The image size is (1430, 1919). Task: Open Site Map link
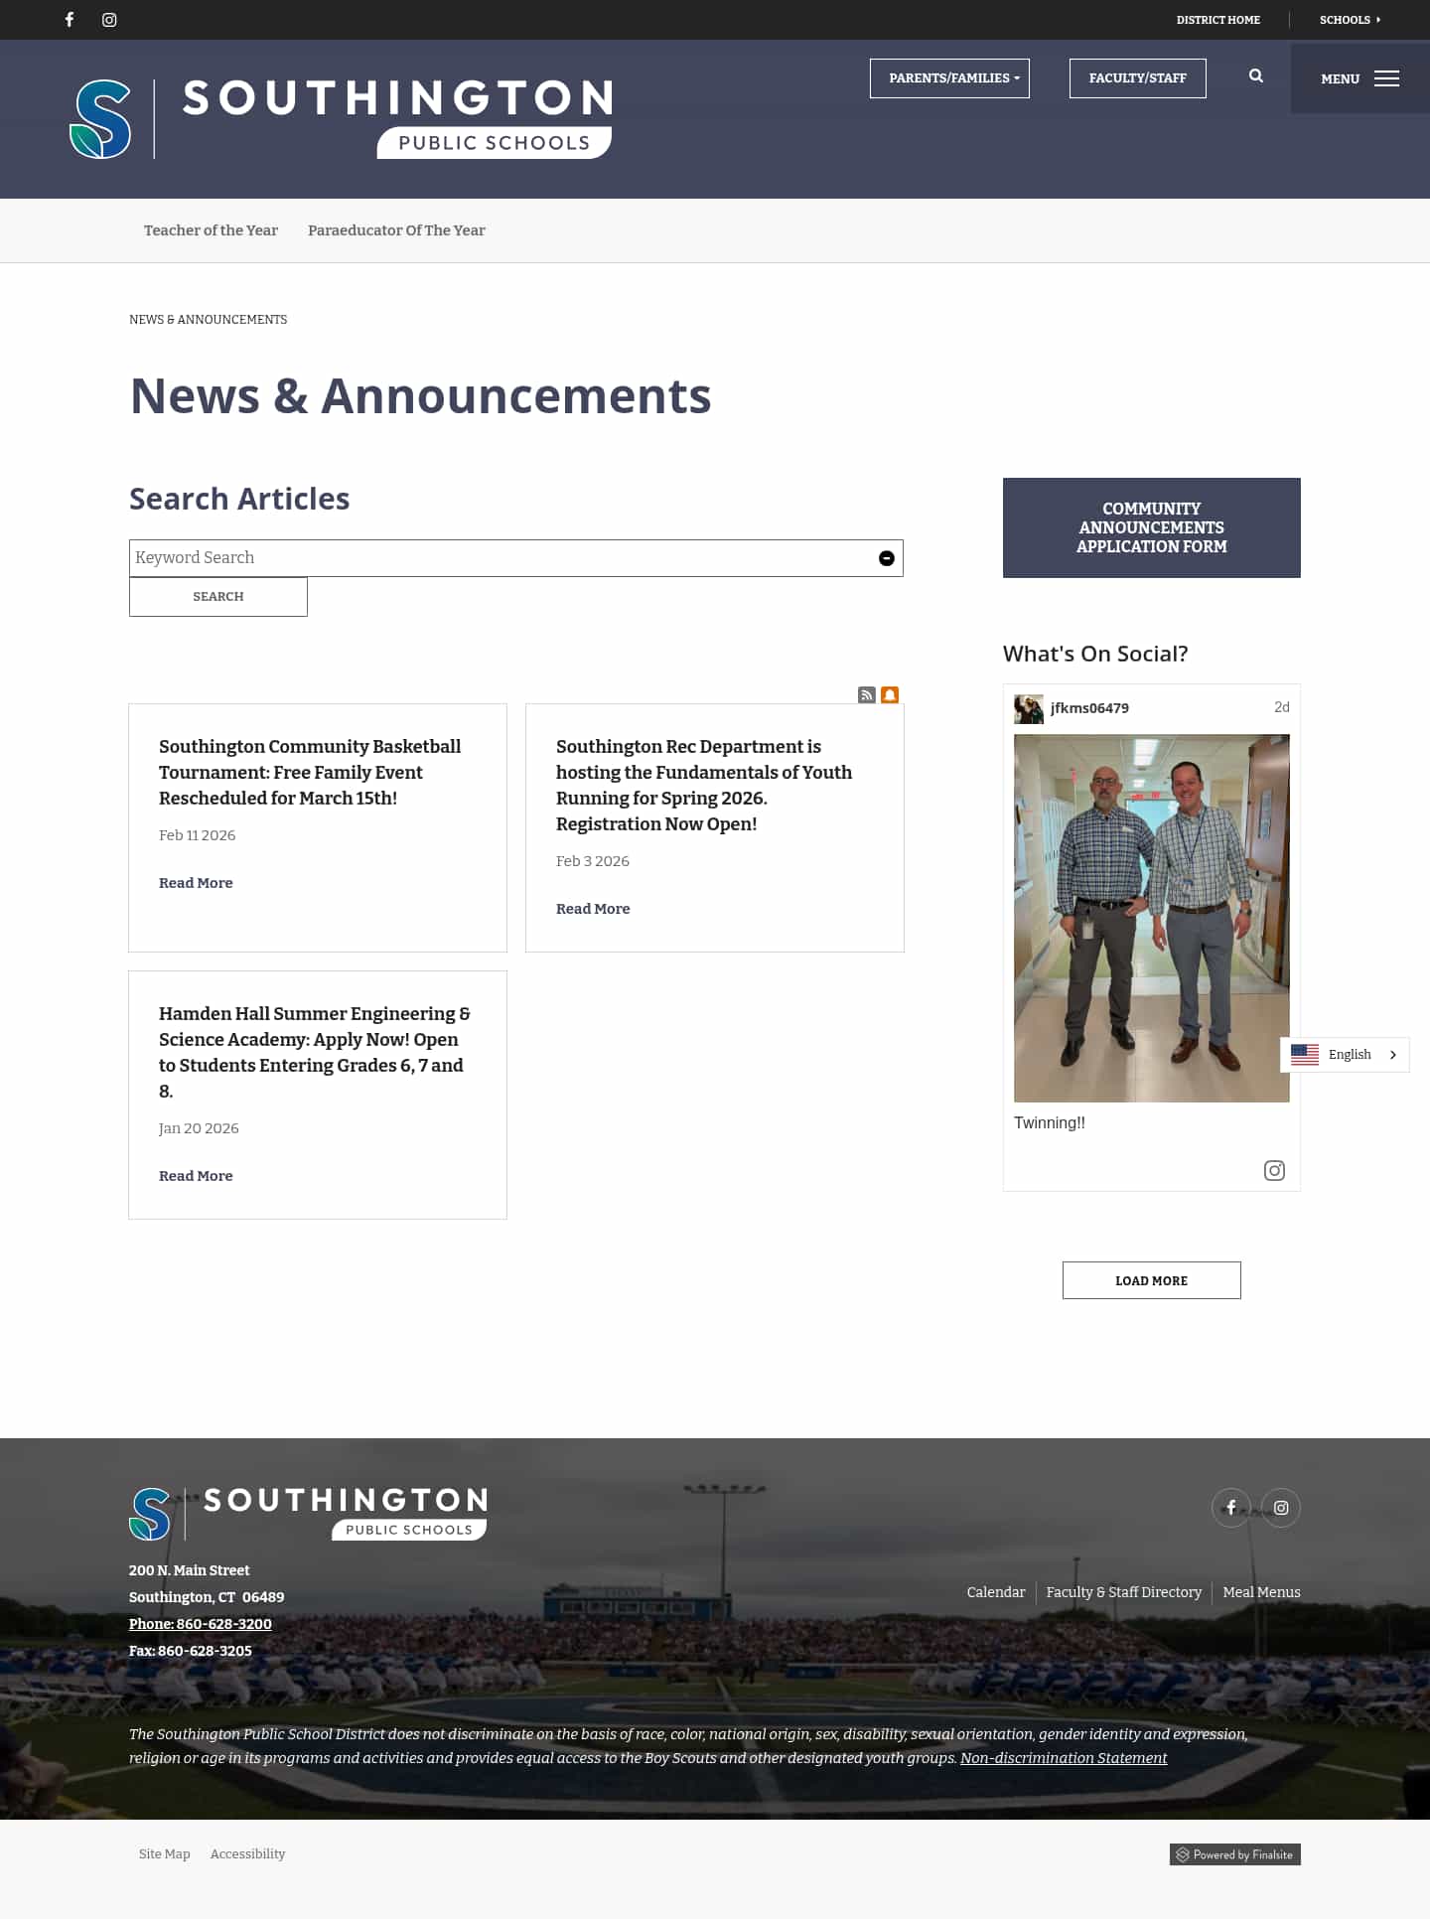click(164, 1854)
